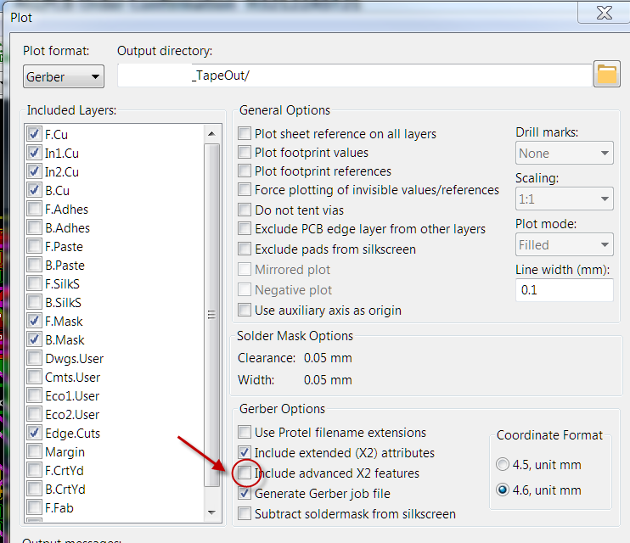Enable Include advanced X2 features checkbox
The width and height of the screenshot is (630, 543).
pyautogui.click(x=245, y=473)
